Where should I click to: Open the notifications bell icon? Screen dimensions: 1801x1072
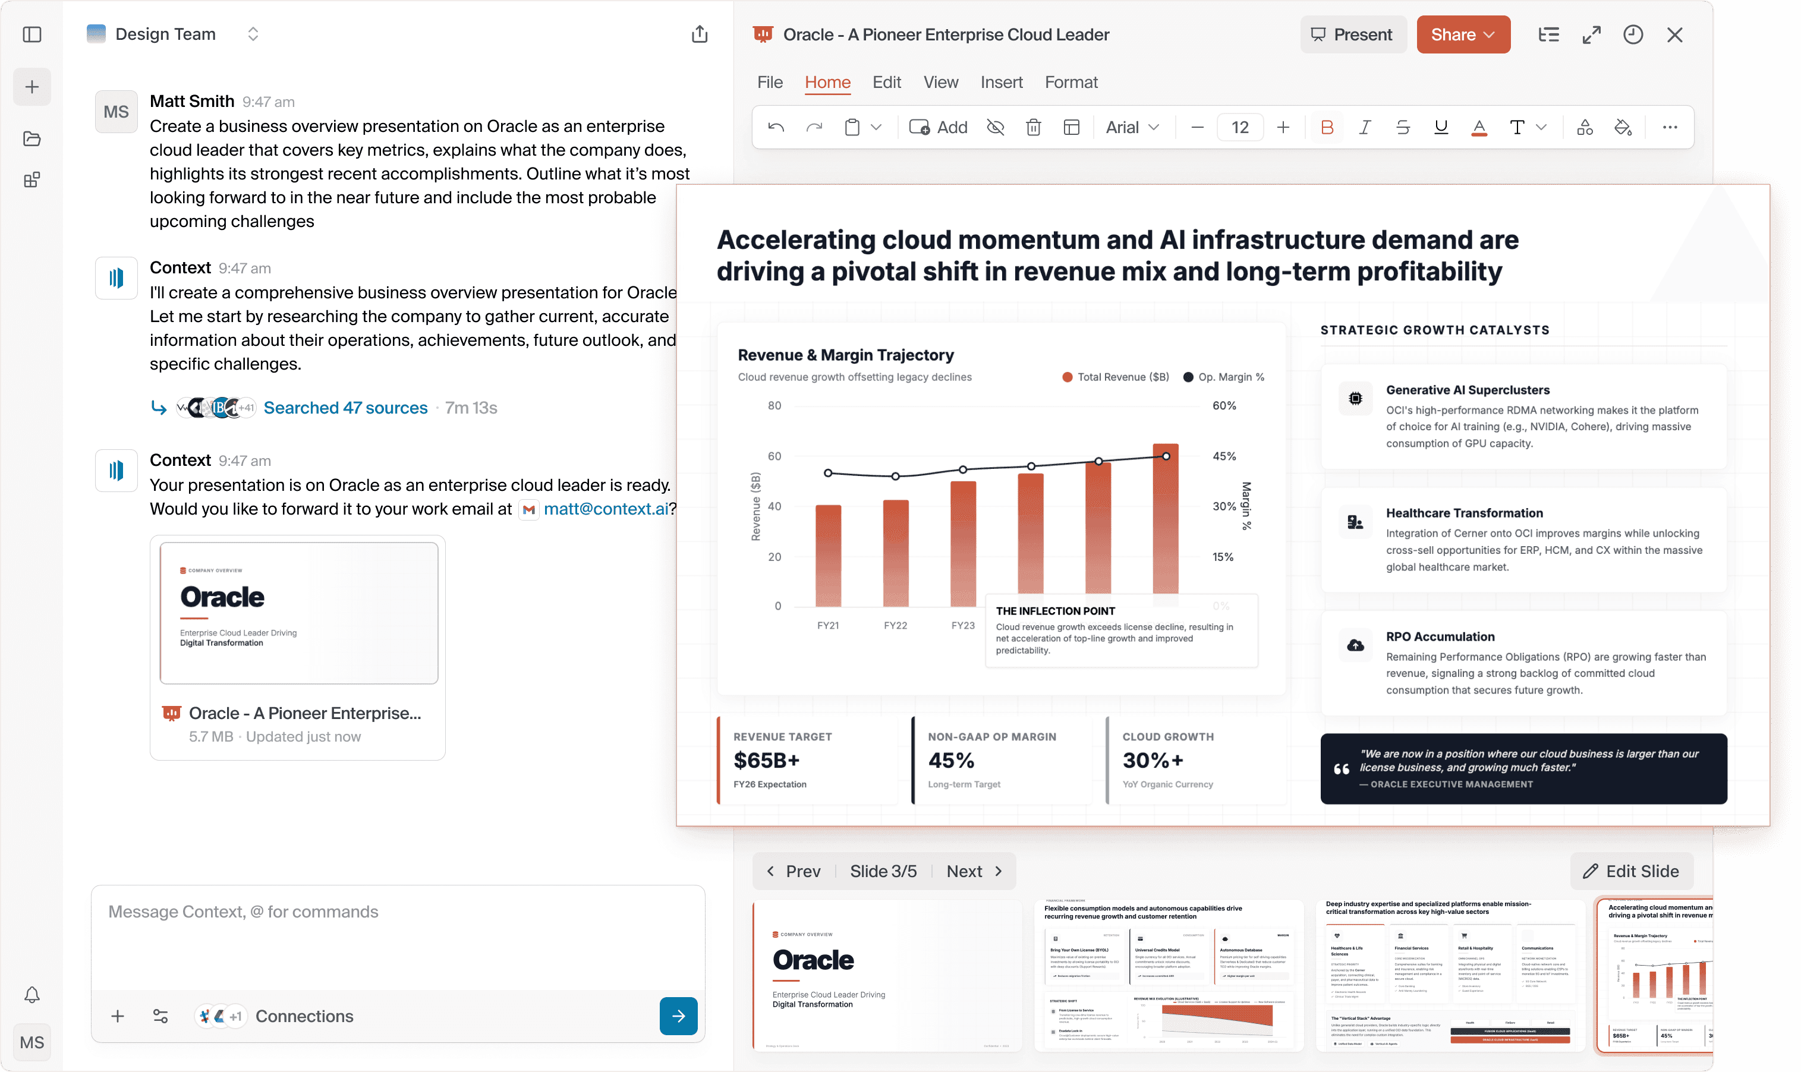(x=32, y=995)
